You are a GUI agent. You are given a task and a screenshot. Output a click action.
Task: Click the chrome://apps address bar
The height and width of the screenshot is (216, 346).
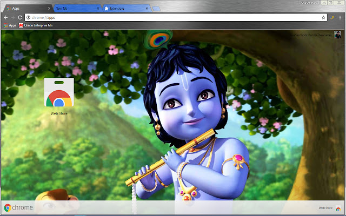[176, 17]
